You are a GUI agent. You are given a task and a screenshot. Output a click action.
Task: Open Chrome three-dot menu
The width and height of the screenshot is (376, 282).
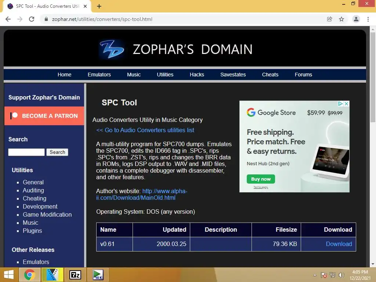[368, 19]
